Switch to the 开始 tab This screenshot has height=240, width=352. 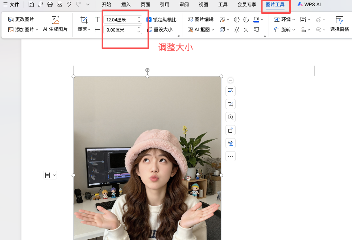(x=107, y=4)
